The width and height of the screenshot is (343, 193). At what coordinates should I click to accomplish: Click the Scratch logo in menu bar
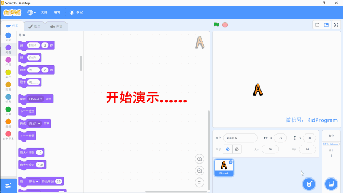click(12, 12)
